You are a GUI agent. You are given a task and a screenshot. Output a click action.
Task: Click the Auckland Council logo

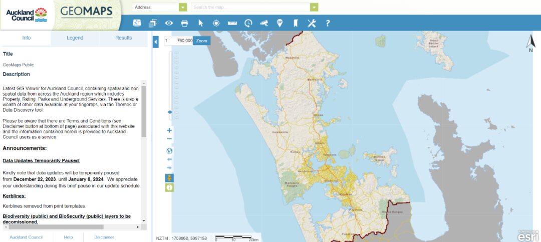pyautogui.click(x=27, y=15)
